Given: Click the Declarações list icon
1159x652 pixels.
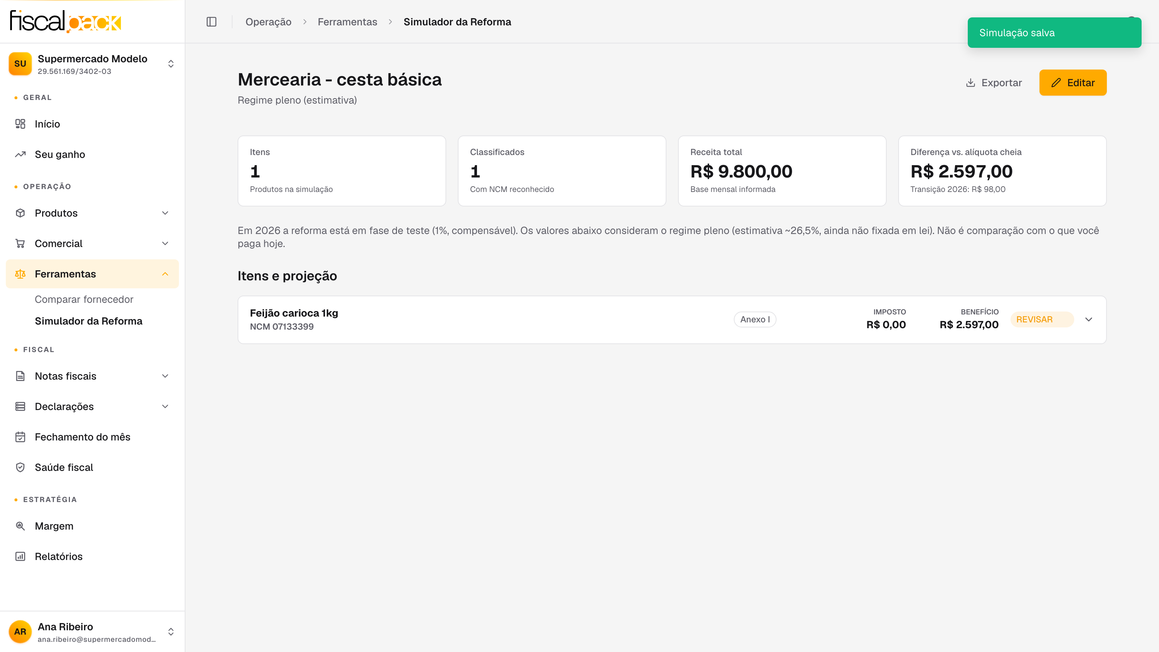Looking at the screenshot, I should (20, 406).
